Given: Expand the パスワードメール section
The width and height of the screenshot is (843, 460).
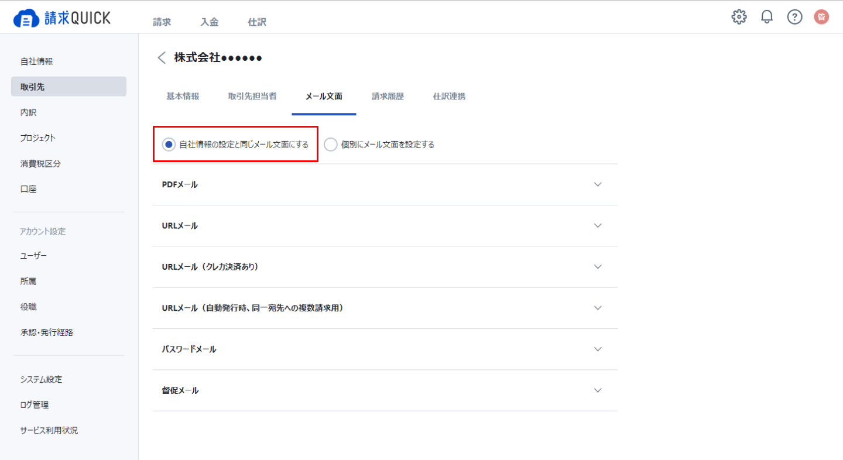Looking at the screenshot, I should [x=385, y=349].
